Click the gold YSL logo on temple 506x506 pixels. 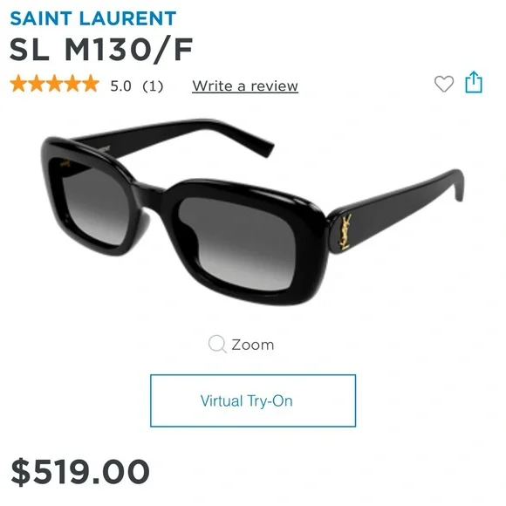click(x=345, y=232)
